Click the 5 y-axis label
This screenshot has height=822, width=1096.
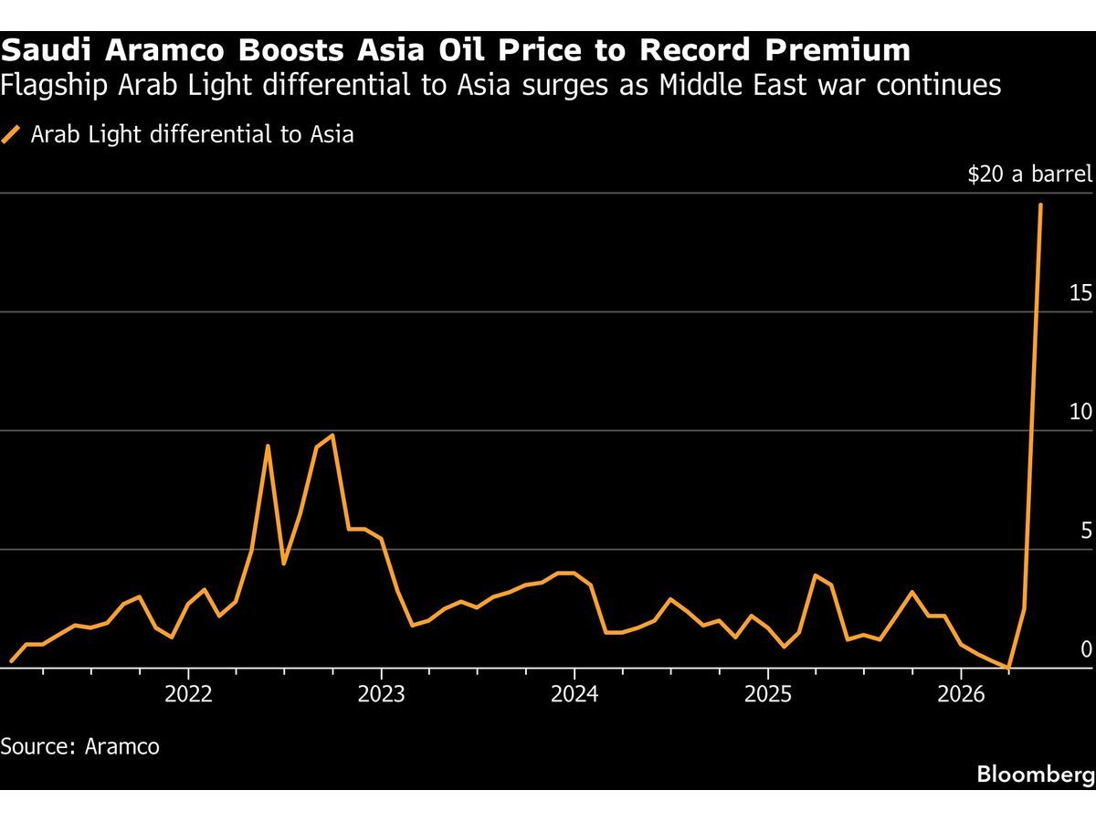[1086, 531]
